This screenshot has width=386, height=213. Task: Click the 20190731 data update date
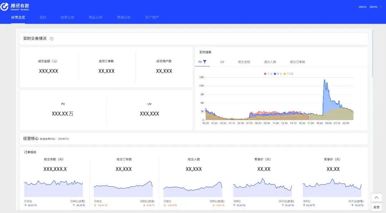(64, 139)
